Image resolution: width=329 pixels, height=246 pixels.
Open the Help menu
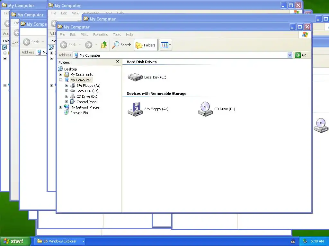129,35
